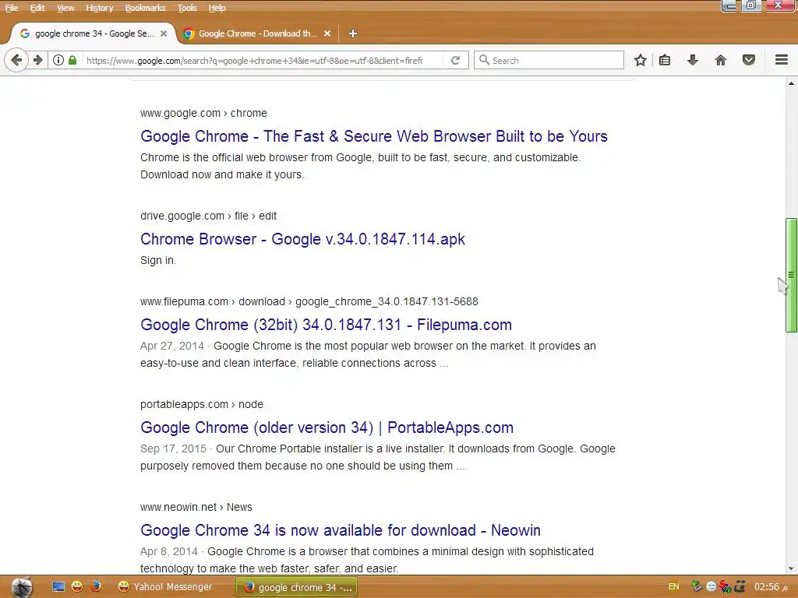Show site information via the info icon
Viewport: 798px width, 598px height.
coord(58,60)
